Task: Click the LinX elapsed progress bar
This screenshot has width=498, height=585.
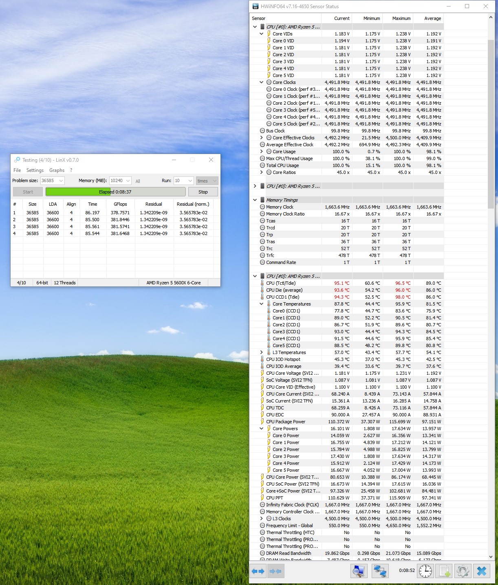Action: tap(115, 192)
